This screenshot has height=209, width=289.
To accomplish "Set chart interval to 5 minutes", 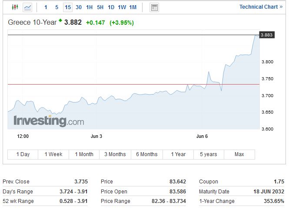I will pyautogui.click(x=56, y=7).
